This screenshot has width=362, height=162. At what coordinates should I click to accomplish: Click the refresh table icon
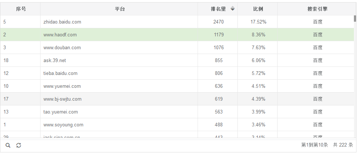click(x=18, y=145)
